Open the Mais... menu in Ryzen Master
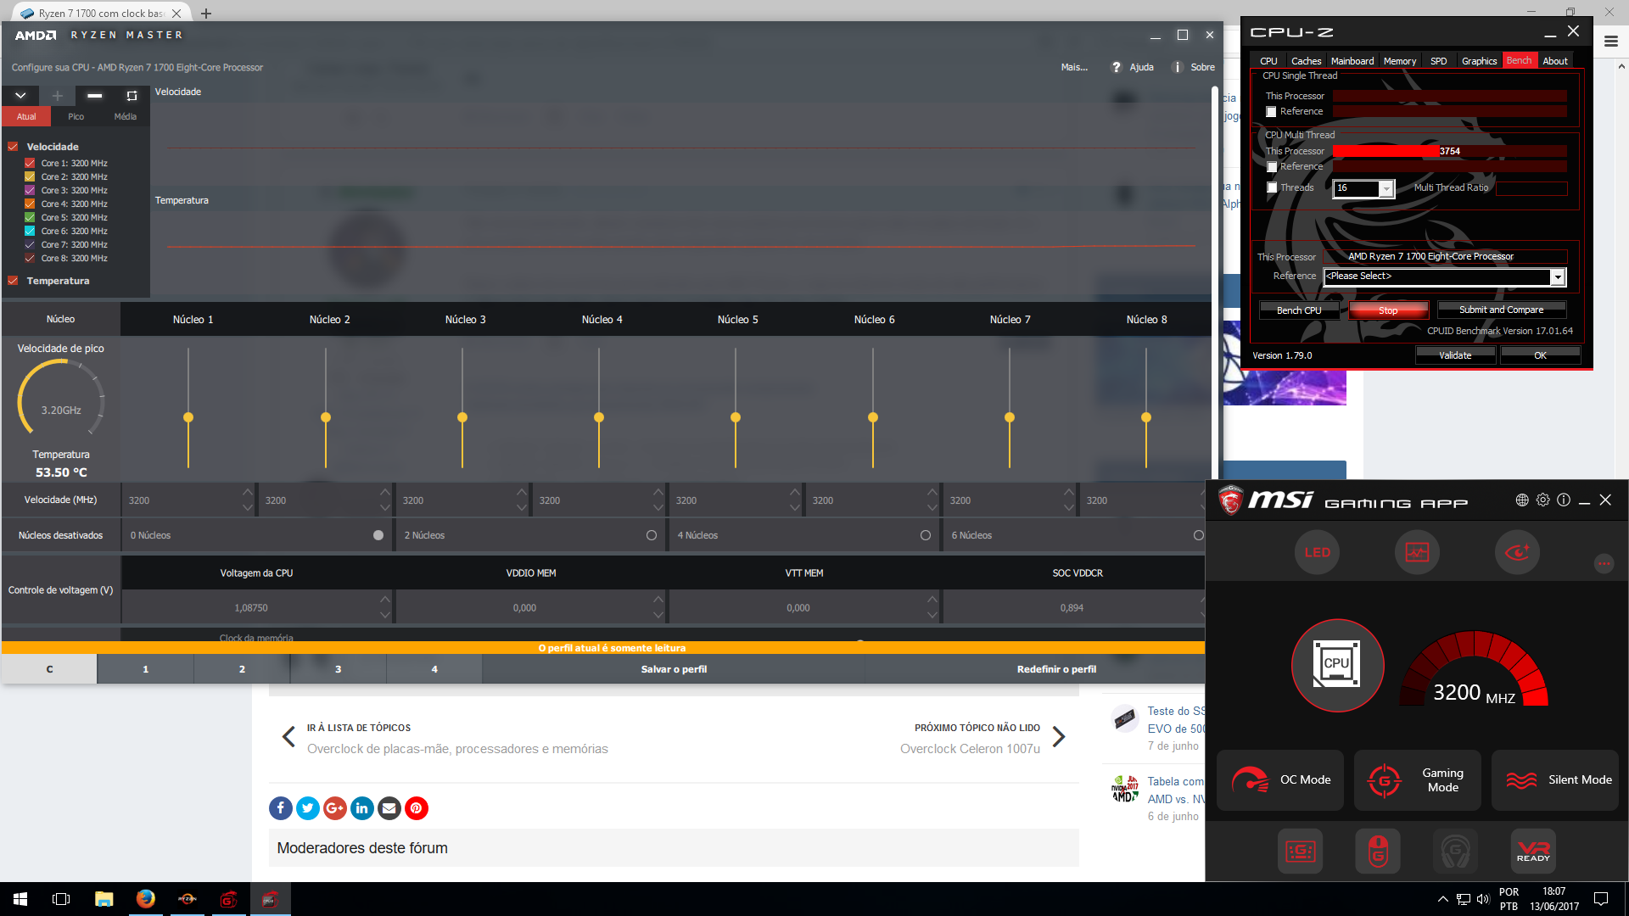The image size is (1629, 916). [1074, 67]
